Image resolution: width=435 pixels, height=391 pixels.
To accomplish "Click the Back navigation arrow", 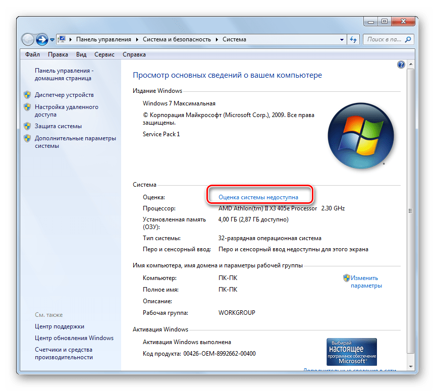I will coord(28,39).
